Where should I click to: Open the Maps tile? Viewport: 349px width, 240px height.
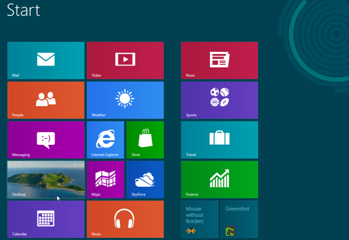(x=106, y=180)
